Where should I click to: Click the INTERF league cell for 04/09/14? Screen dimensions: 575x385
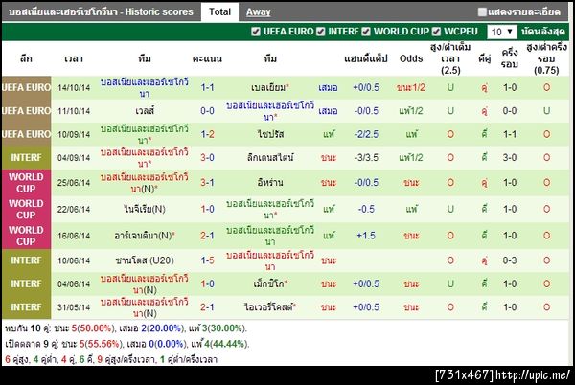[x=26, y=158]
